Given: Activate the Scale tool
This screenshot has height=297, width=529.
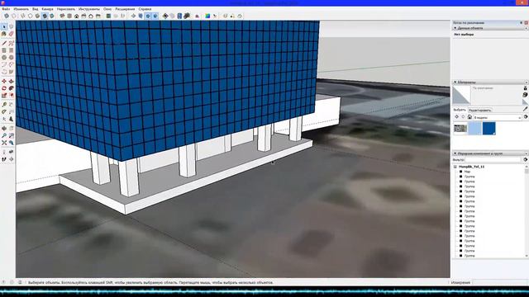Looking at the screenshot, I should [4, 96].
